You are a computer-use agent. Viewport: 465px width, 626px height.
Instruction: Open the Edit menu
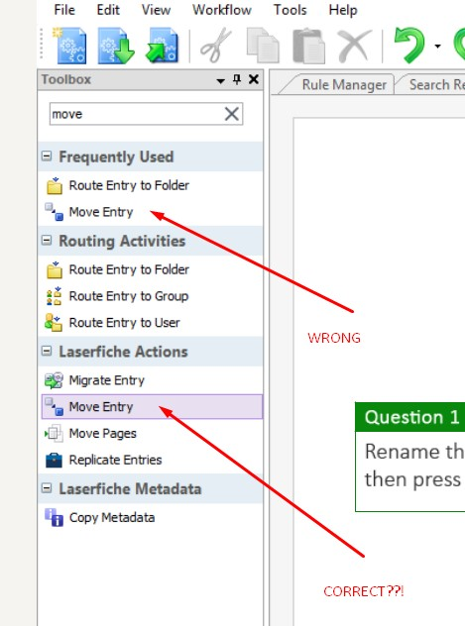[108, 10]
